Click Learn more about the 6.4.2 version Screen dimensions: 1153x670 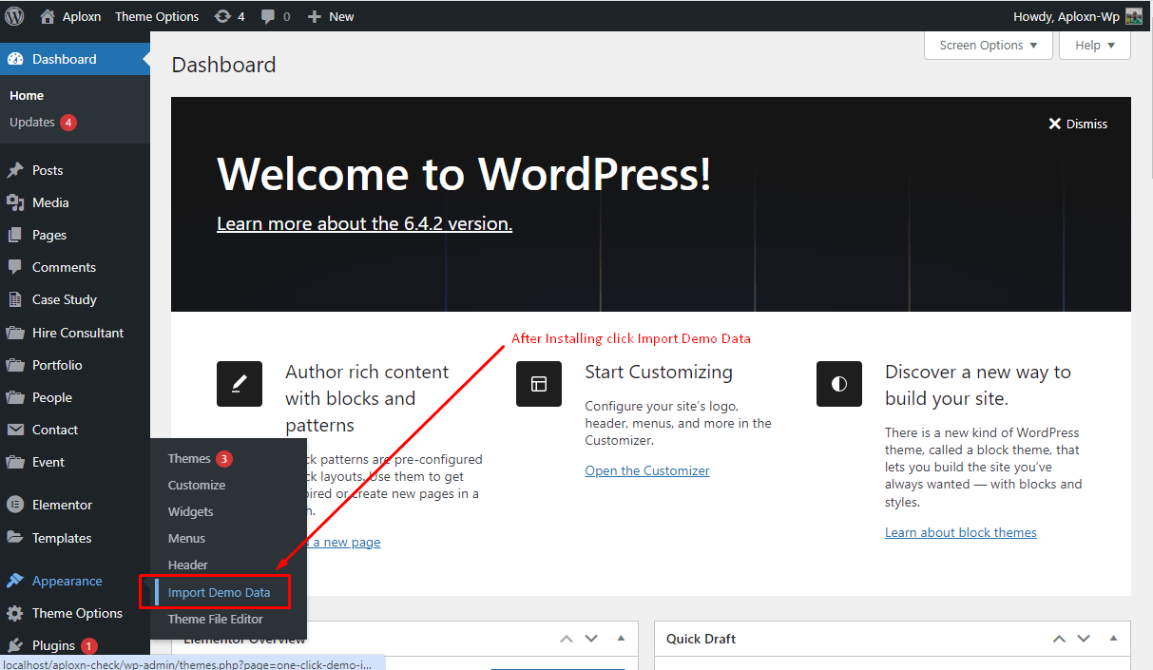[x=364, y=223]
